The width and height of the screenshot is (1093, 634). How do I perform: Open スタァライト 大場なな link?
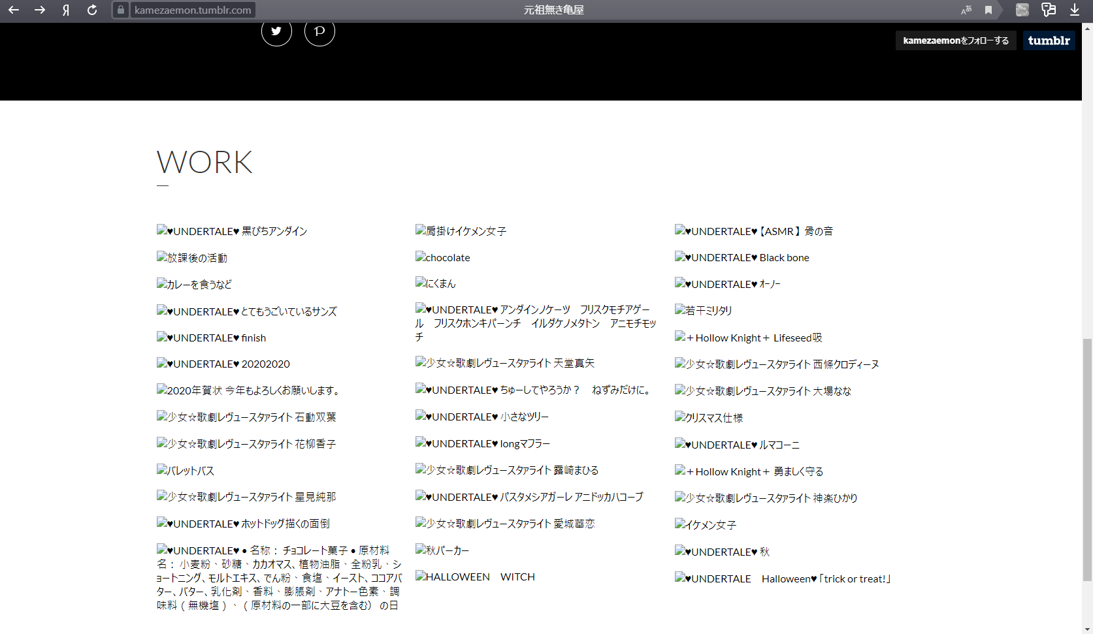click(x=763, y=391)
